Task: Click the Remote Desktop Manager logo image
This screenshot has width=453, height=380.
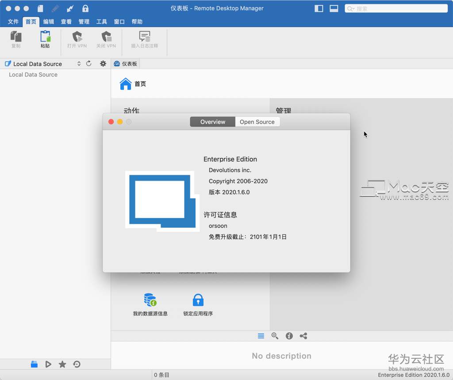Action: coord(162,201)
